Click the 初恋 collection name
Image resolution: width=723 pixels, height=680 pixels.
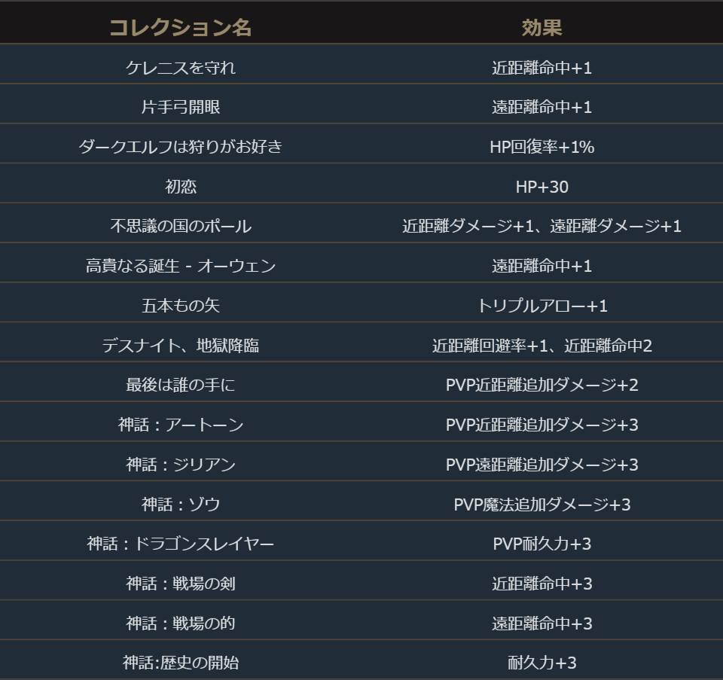tap(181, 187)
